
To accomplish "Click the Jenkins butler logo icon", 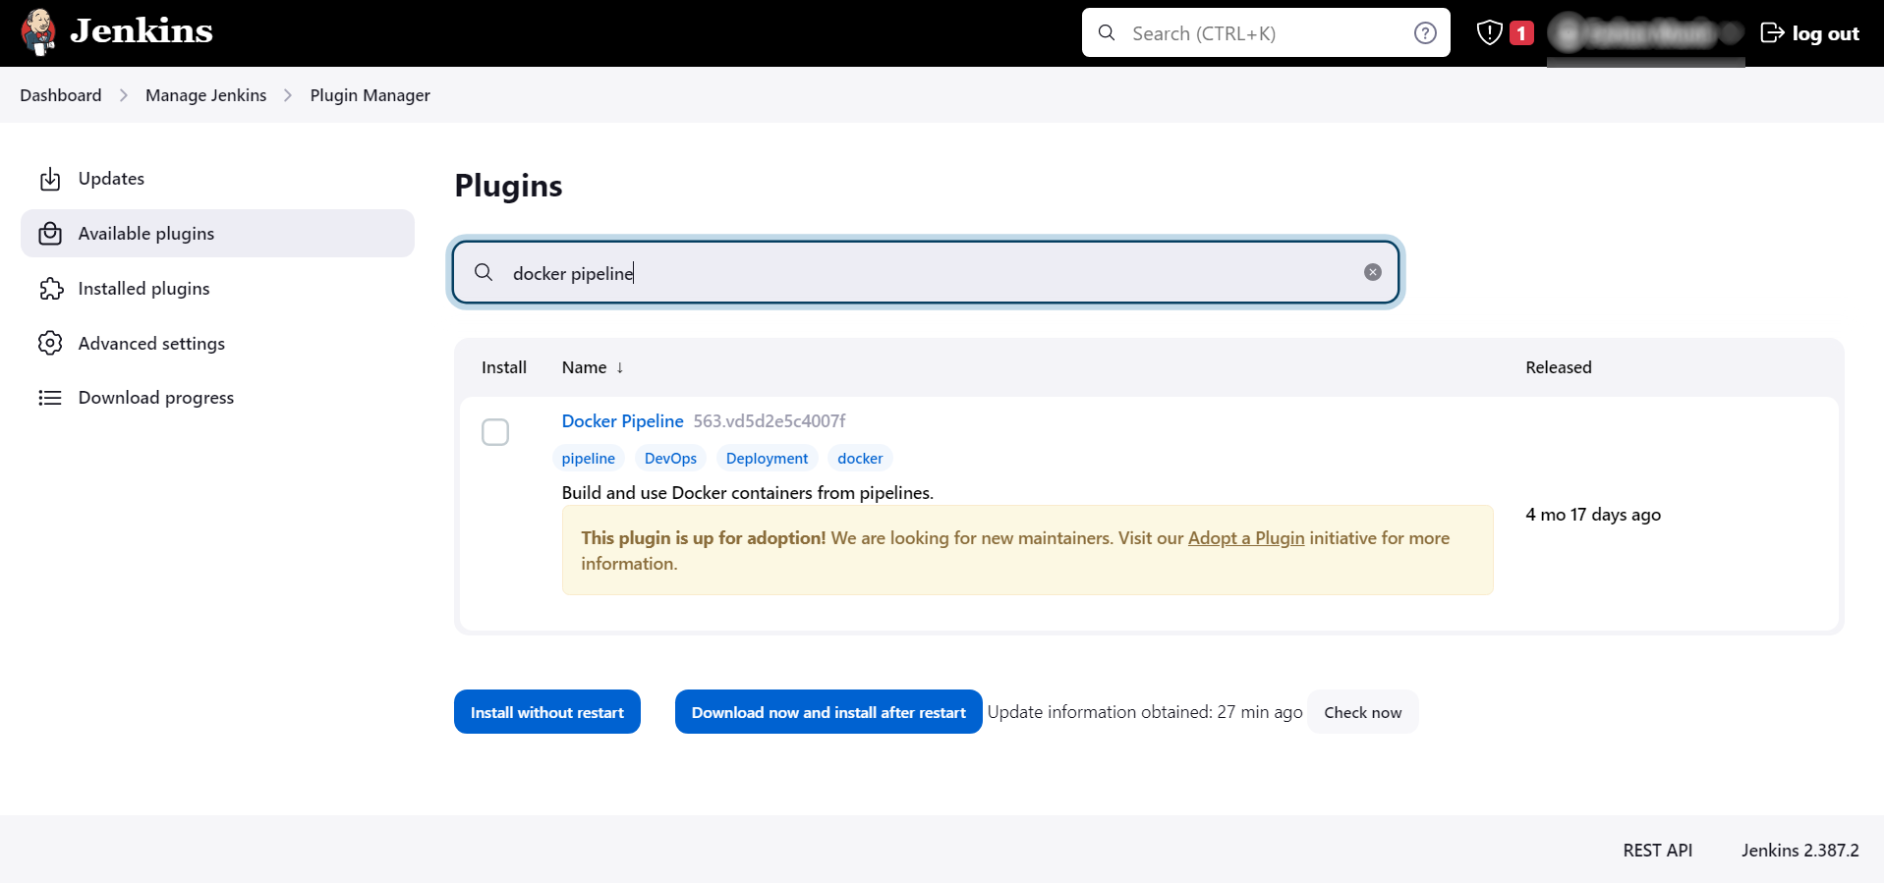I will click(x=38, y=32).
